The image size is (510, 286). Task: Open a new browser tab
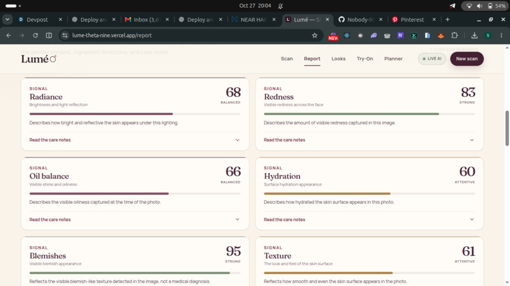coord(447,20)
